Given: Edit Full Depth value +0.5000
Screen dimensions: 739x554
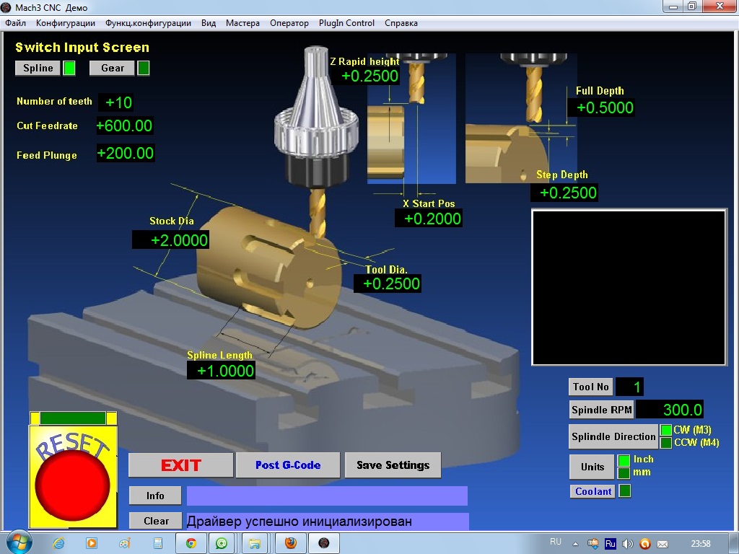Looking at the screenshot, I should pyautogui.click(x=601, y=107).
